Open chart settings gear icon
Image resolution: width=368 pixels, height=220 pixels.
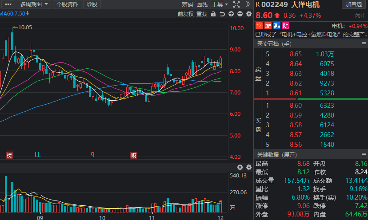tap(248, 14)
